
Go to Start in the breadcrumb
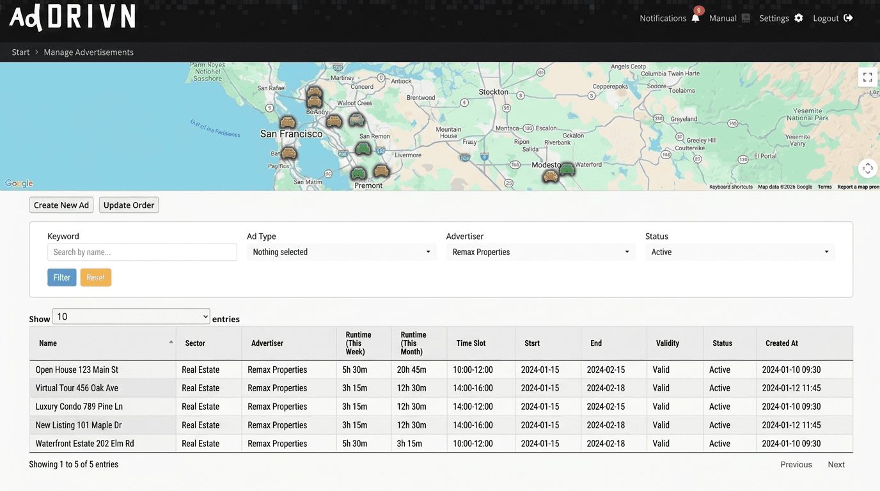pyautogui.click(x=20, y=52)
